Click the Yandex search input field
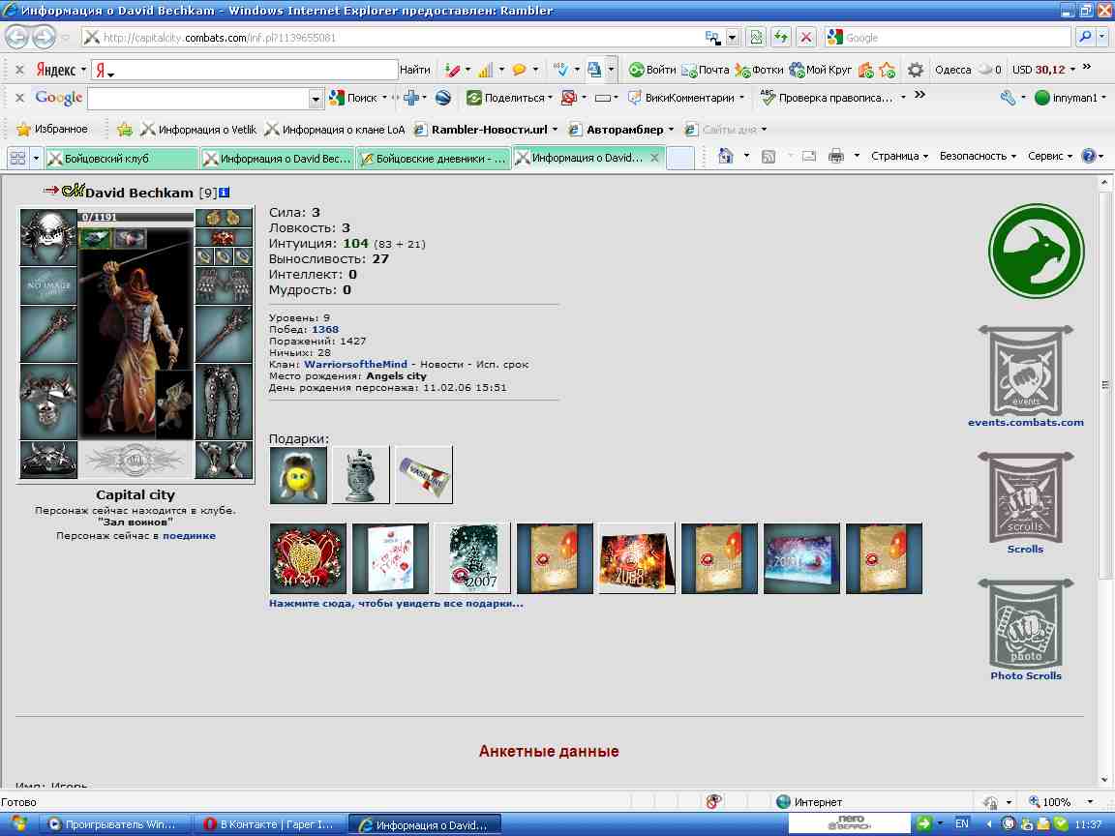 (255, 70)
